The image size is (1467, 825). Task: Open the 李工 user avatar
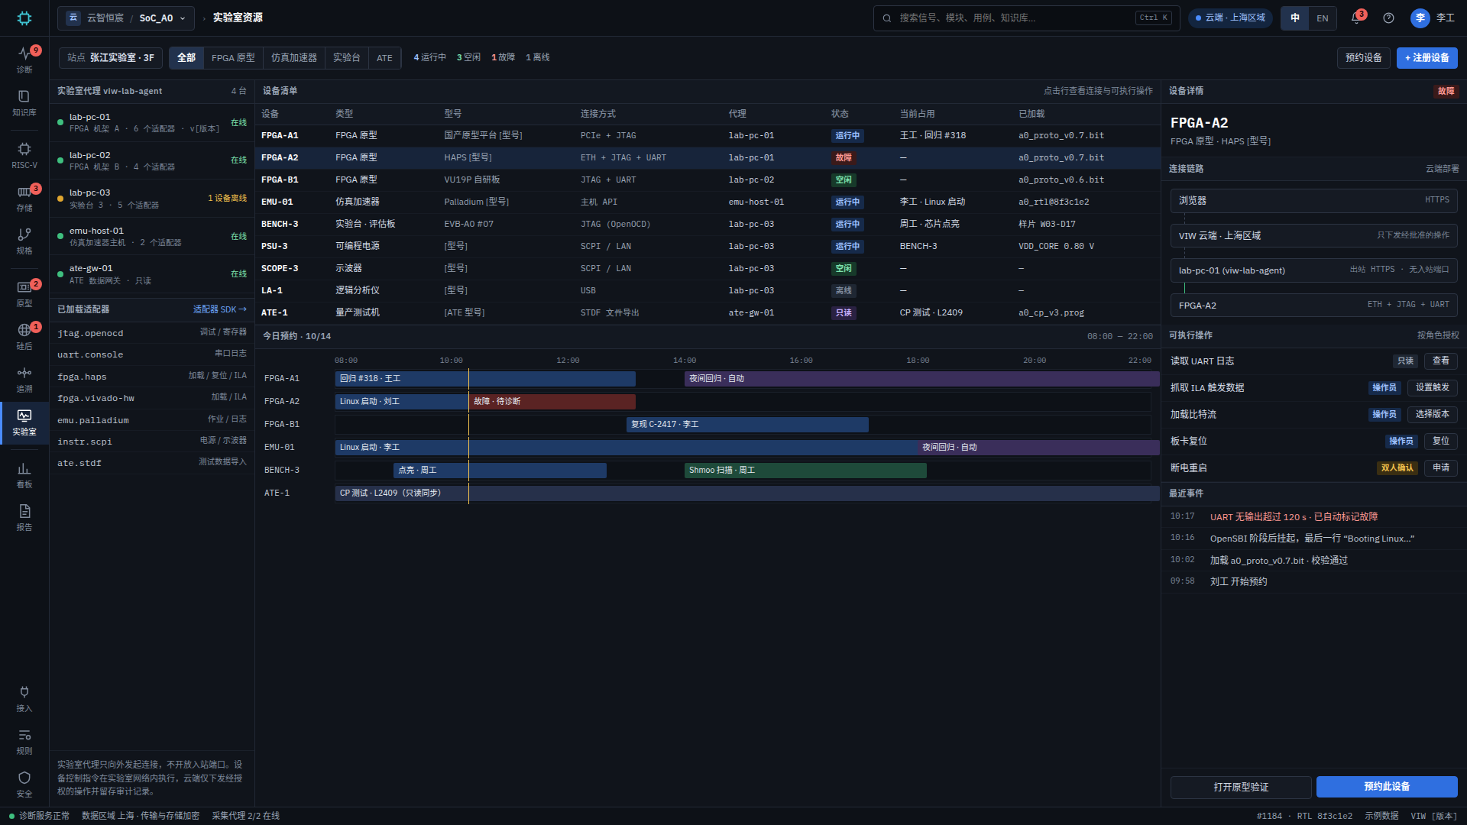[1420, 18]
